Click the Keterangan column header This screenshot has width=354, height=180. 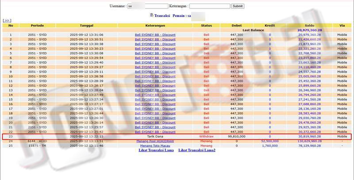(x=155, y=25)
